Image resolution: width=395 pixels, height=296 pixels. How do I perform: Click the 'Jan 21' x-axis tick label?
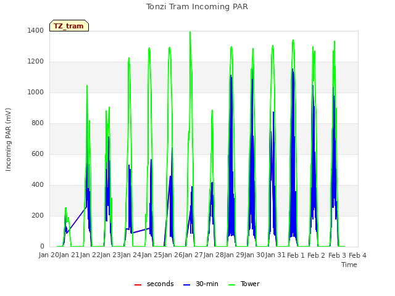(x=70, y=255)
